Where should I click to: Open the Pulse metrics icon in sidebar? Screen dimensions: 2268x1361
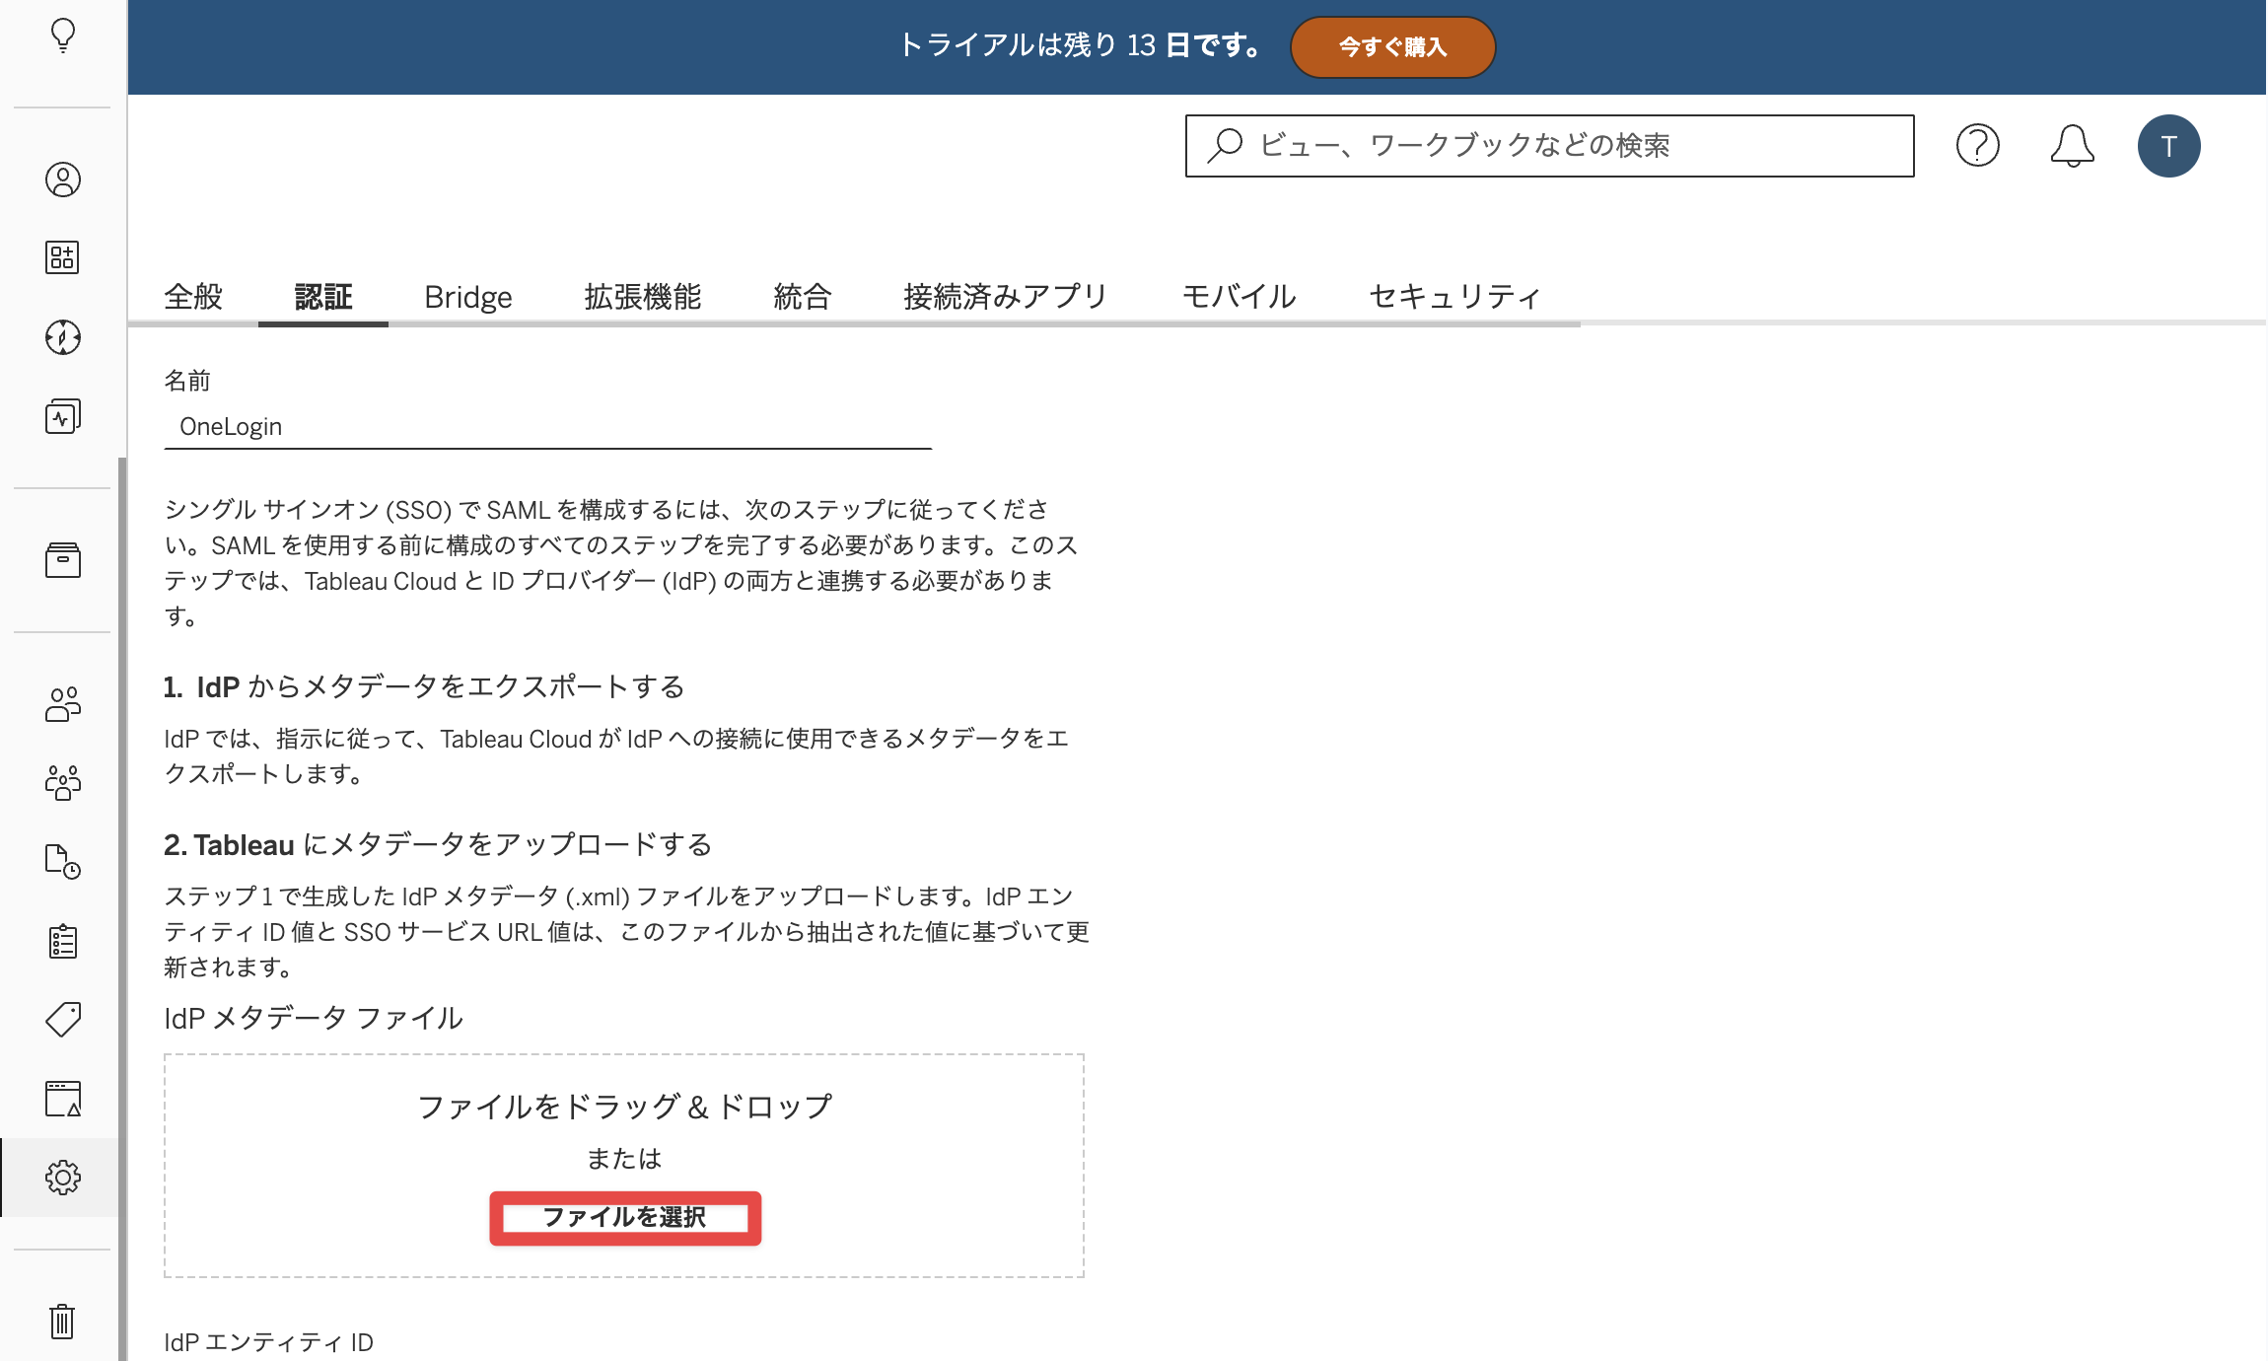coord(63,416)
